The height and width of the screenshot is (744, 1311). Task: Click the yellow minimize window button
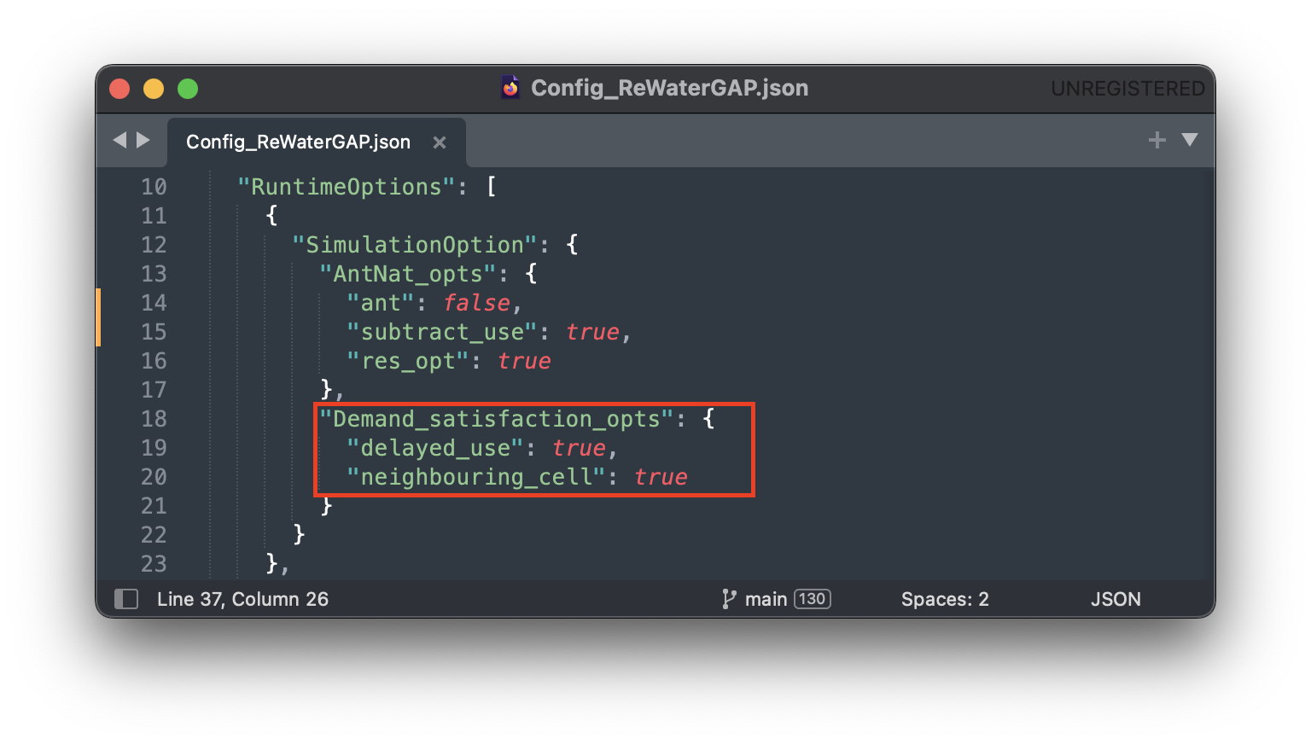tap(154, 89)
